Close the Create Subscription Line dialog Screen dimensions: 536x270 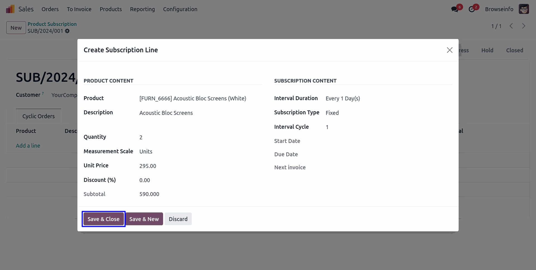[449, 50]
